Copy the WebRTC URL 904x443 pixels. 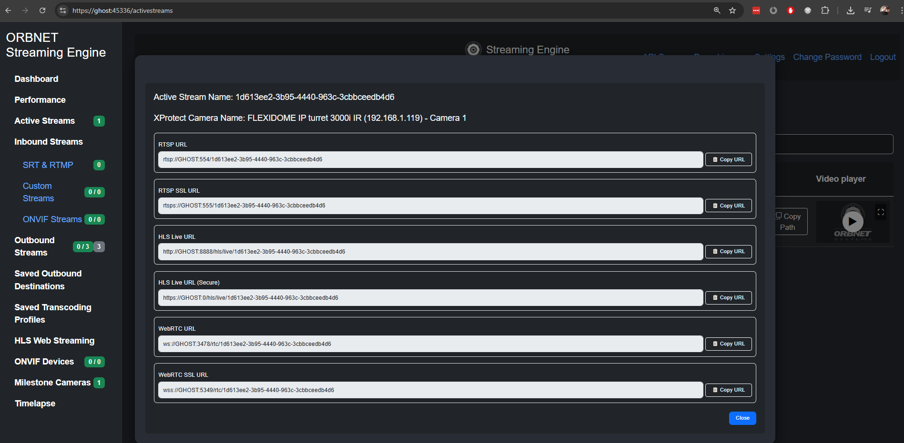click(728, 344)
